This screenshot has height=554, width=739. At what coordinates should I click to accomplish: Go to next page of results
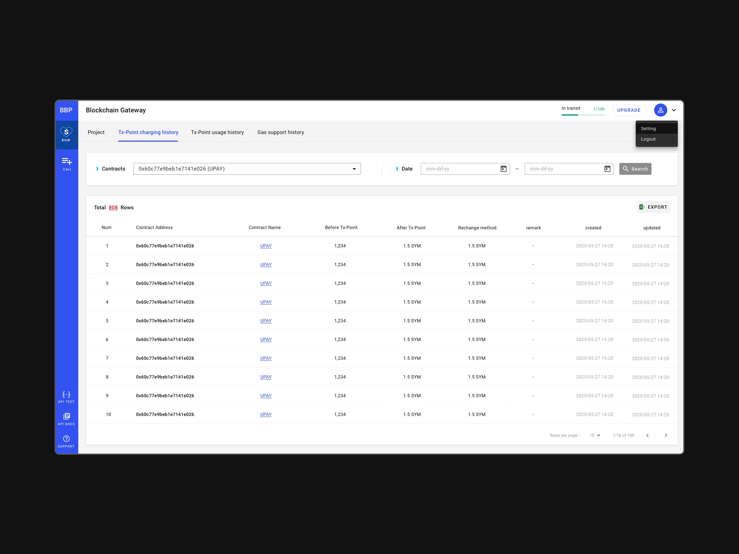665,435
